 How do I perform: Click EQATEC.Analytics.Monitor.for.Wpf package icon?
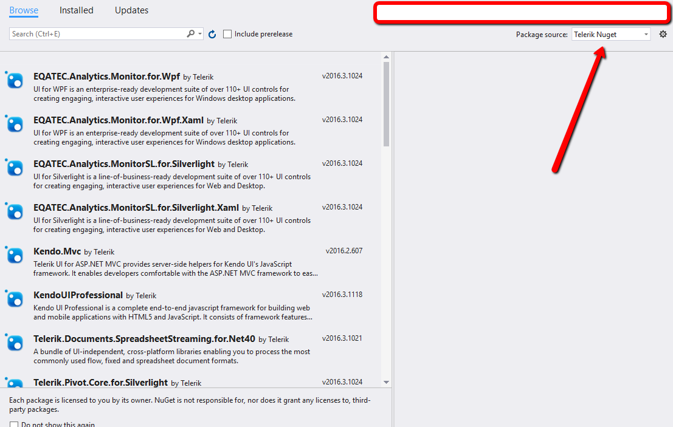[x=14, y=80]
